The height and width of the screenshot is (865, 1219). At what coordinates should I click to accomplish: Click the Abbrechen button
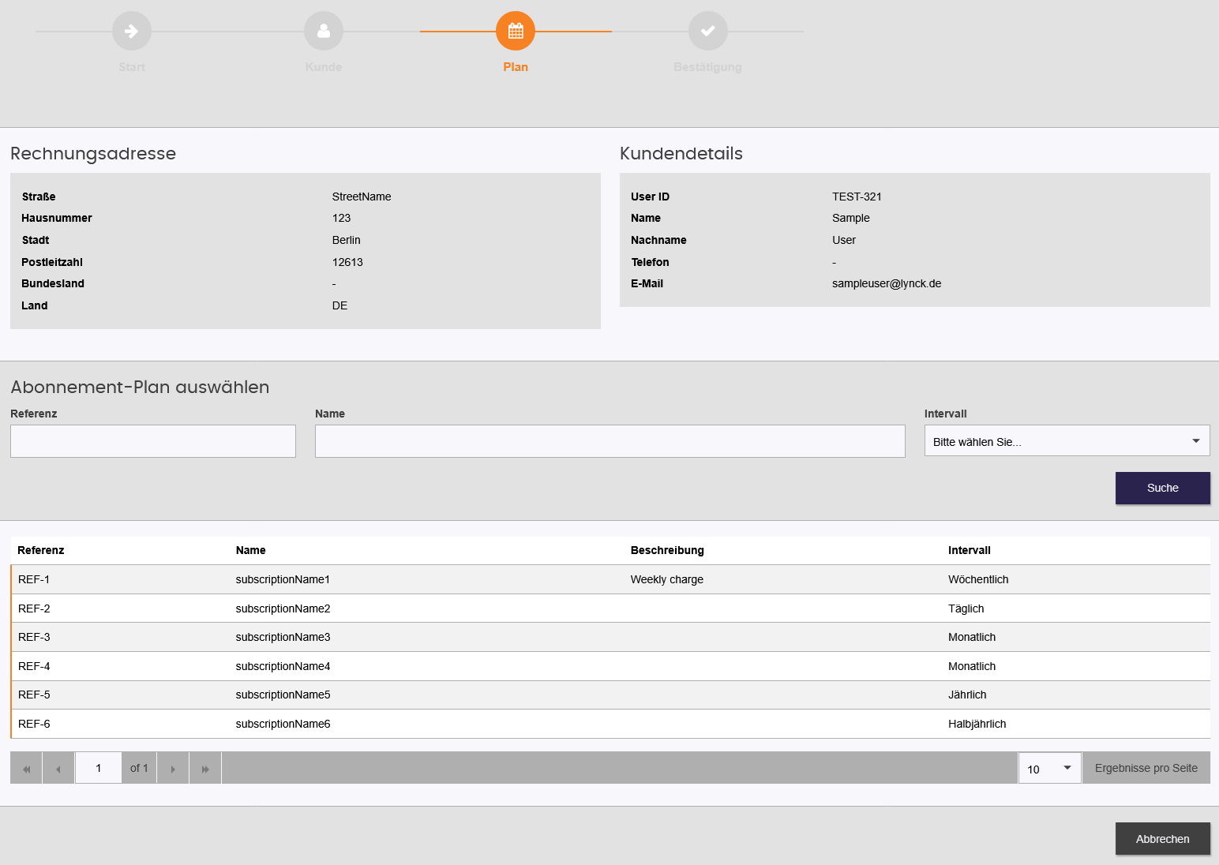tap(1162, 839)
